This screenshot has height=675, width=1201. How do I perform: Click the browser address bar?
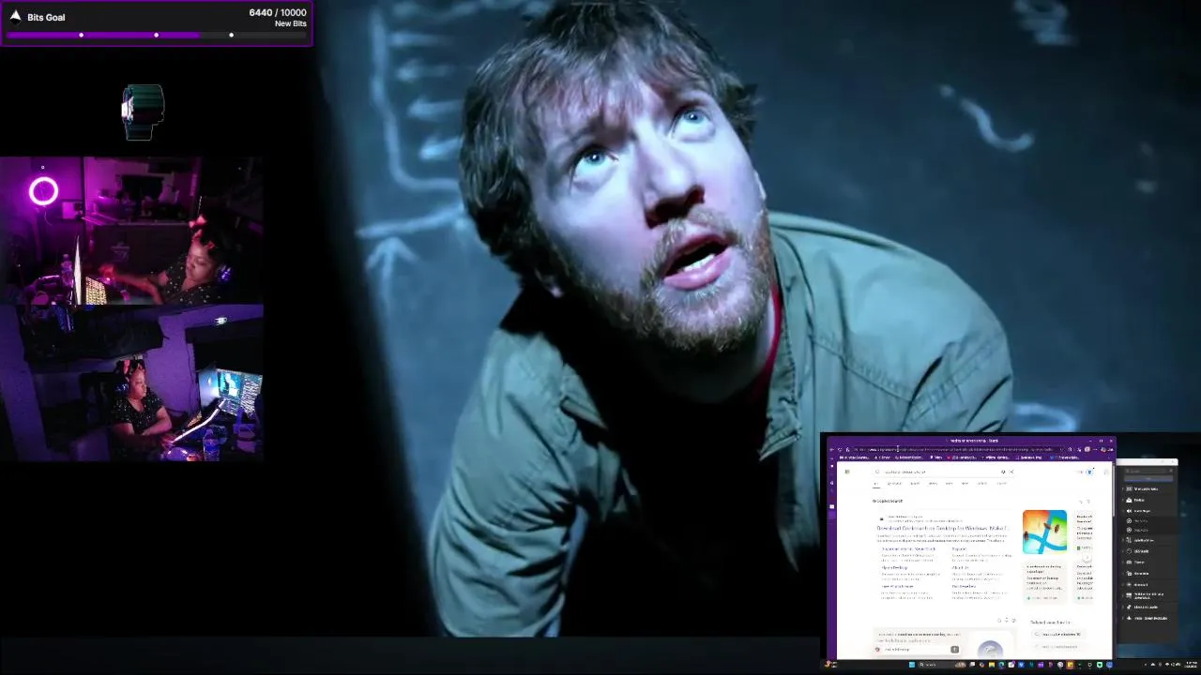tap(959, 449)
